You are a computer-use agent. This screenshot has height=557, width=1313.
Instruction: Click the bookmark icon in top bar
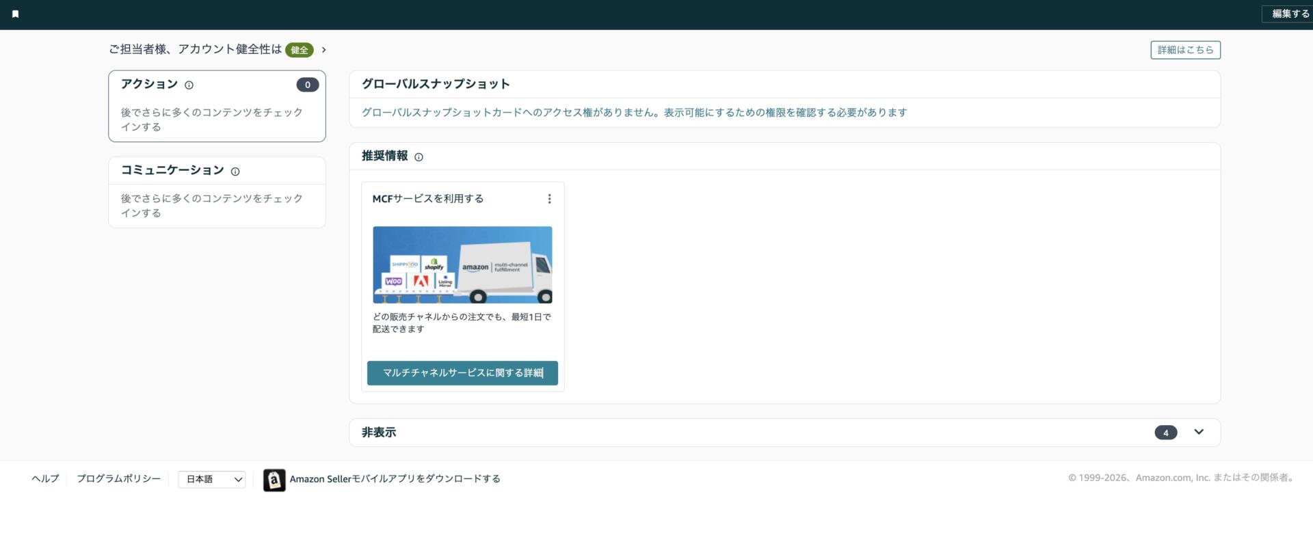point(15,14)
